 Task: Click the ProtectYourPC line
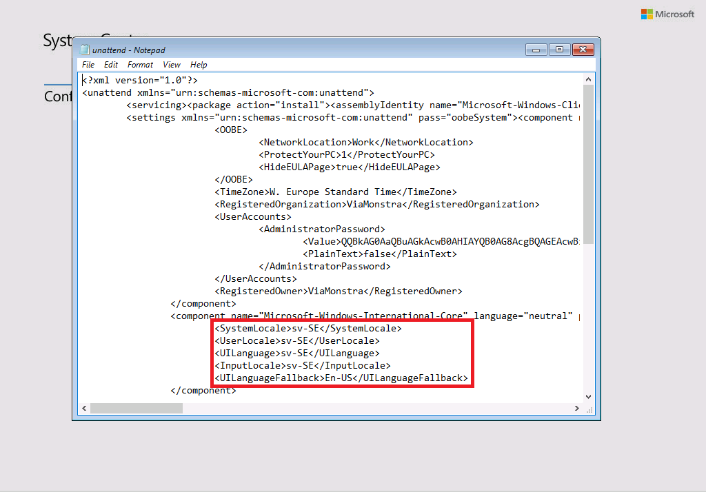point(347,155)
